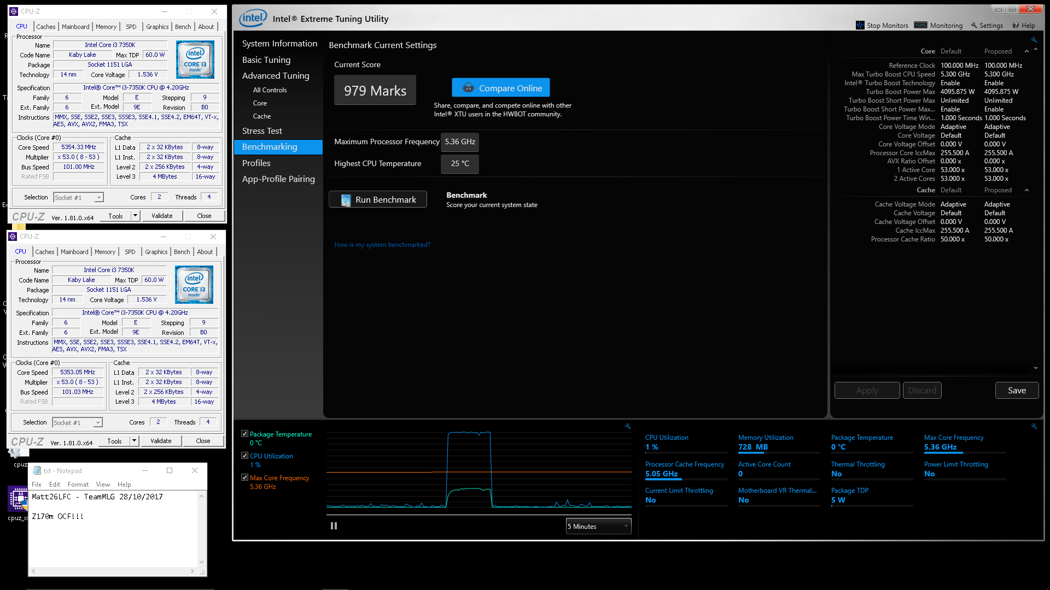Open Profiles in XTU sidebar
This screenshot has height=590, width=1050.
[256, 163]
